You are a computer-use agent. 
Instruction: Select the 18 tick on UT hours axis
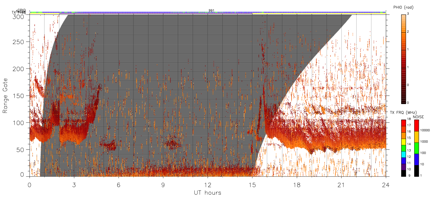pyautogui.click(x=297, y=184)
